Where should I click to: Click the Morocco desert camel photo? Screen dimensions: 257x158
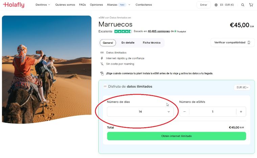tap(47, 68)
